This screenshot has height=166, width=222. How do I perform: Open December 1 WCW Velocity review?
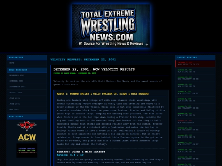point(195,107)
